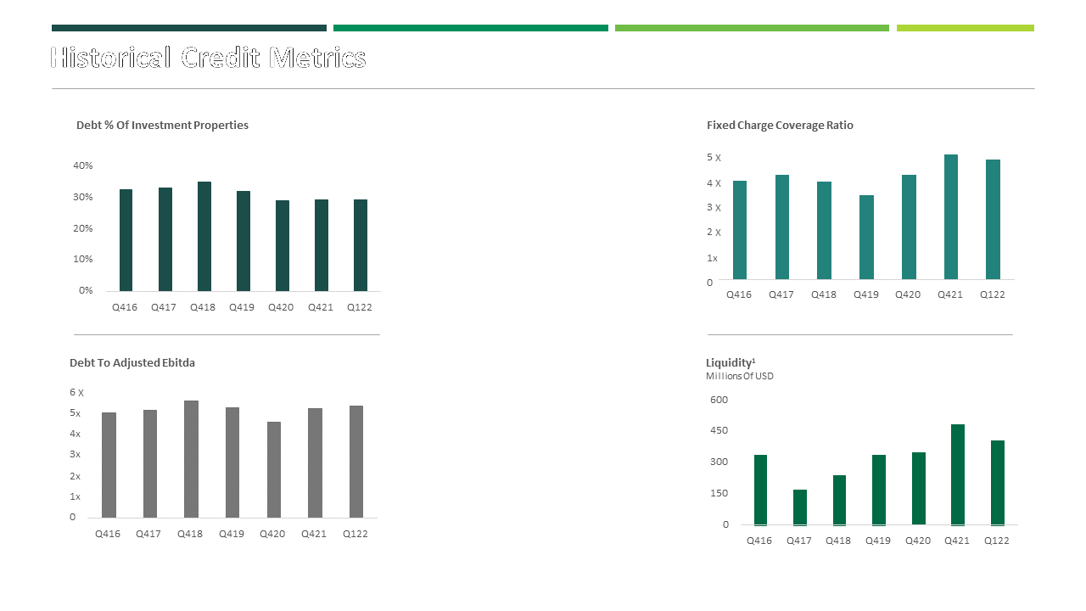Screen dimensions: 1086x611
Task: Select the Q420 bar in Debt To Adjusted Ebitda
Action: (274, 470)
